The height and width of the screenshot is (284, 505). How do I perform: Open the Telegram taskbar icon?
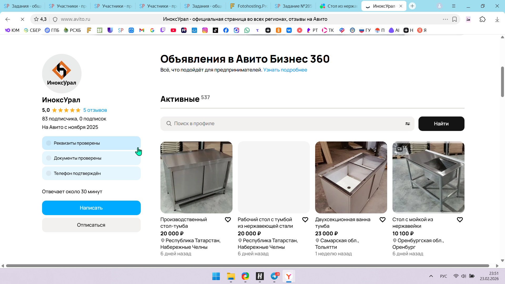pyautogui.click(x=274, y=276)
